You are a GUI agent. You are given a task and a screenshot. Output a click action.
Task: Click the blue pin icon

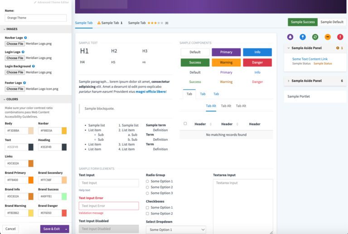pos(303,37)
